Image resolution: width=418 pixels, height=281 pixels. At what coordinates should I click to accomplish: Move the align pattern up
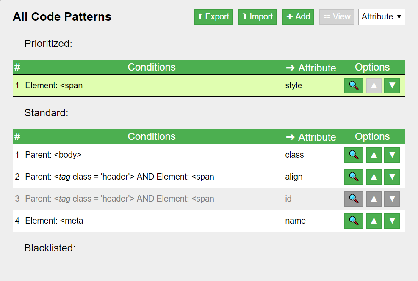[374, 177]
